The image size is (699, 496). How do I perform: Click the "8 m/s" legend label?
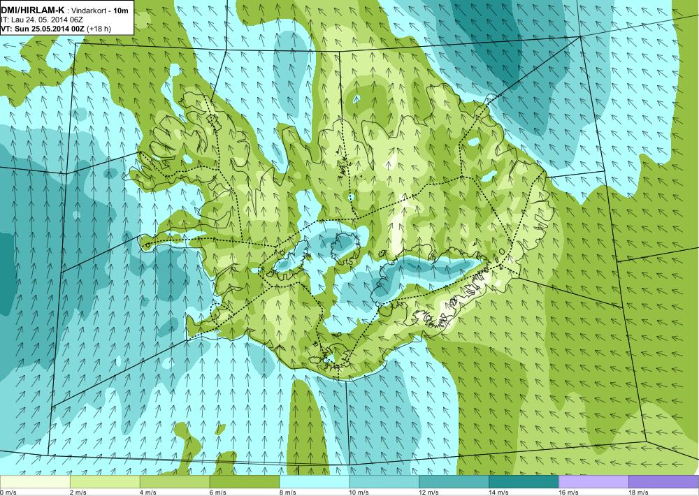point(288,493)
